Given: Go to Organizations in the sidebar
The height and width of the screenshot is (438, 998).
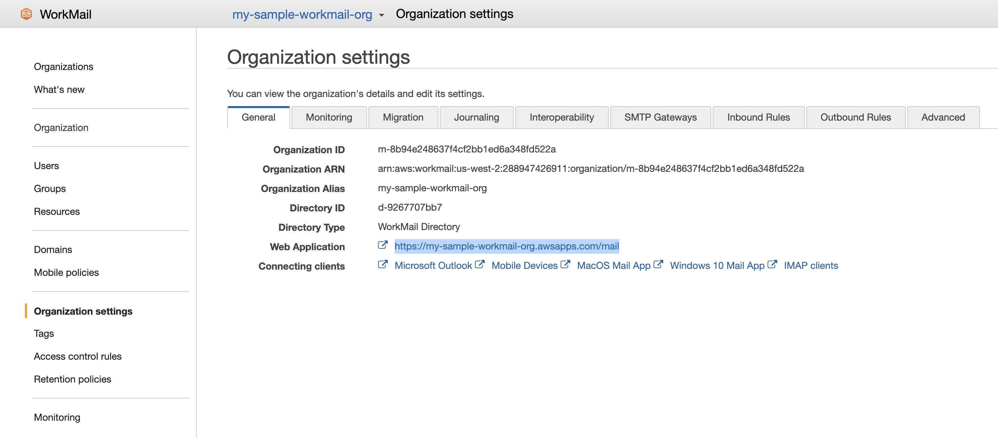Looking at the screenshot, I should pyautogui.click(x=63, y=67).
